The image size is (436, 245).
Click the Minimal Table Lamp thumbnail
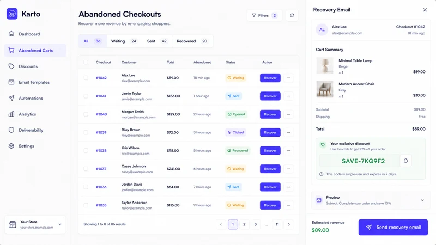325,65
